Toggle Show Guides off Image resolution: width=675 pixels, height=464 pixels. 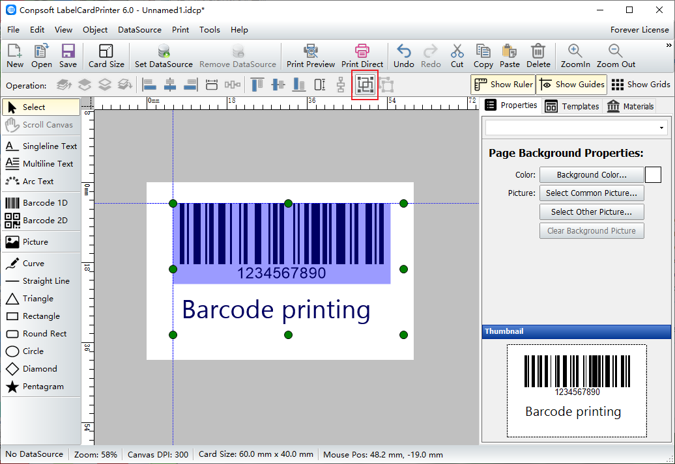(571, 85)
